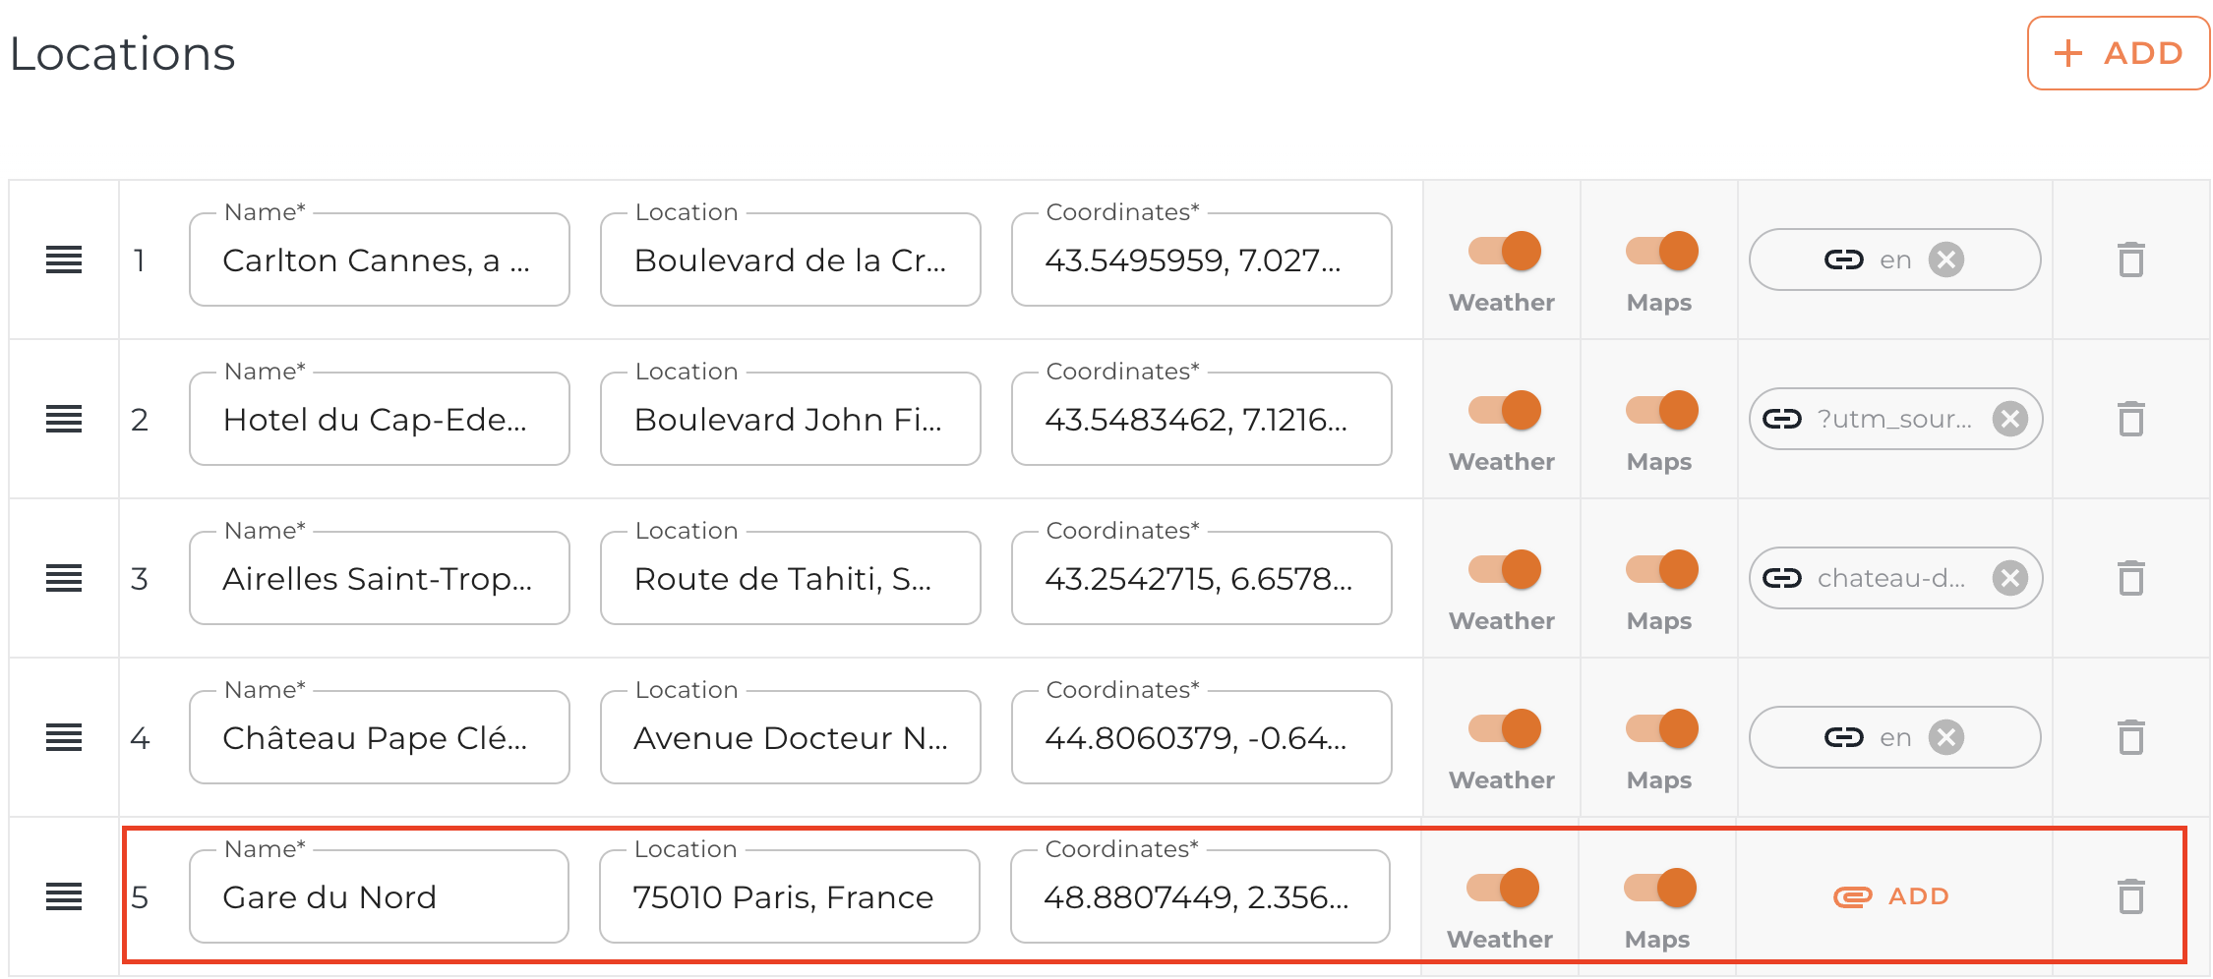Screen dimensions: 2213x979
Task: Toggle Maps off for Hotel du Cap-Eden
Action: pyautogui.click(x=1662, y=411)
